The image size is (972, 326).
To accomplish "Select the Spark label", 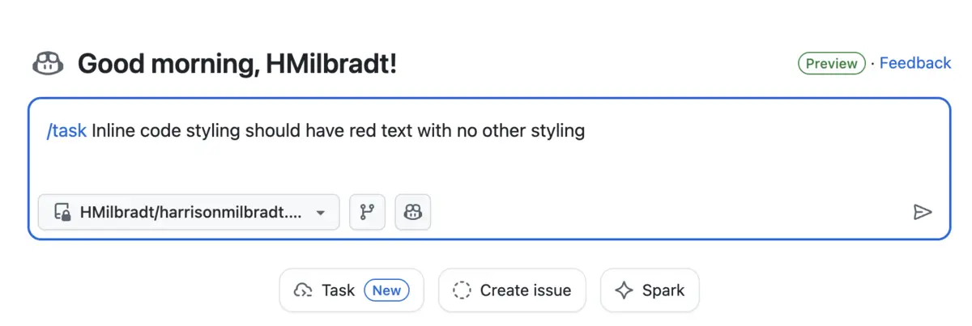I will 663,290.
